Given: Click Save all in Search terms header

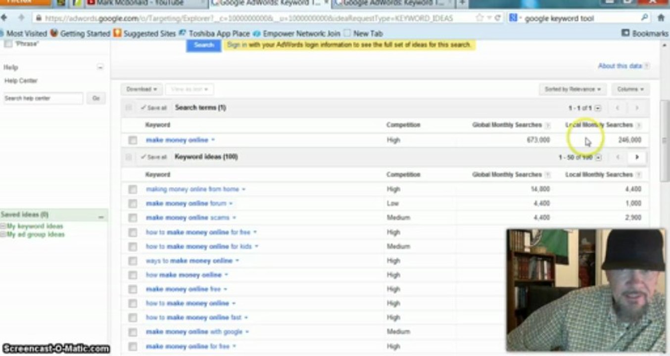Looking at the screenshot, I should [x=154, y=108].
